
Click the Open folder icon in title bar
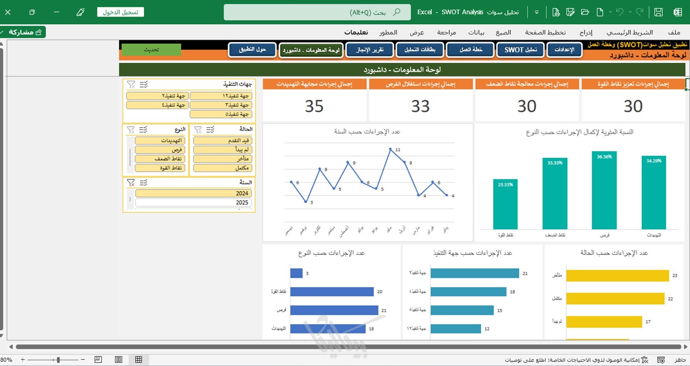pyautogui.click(x=585, y=12)
